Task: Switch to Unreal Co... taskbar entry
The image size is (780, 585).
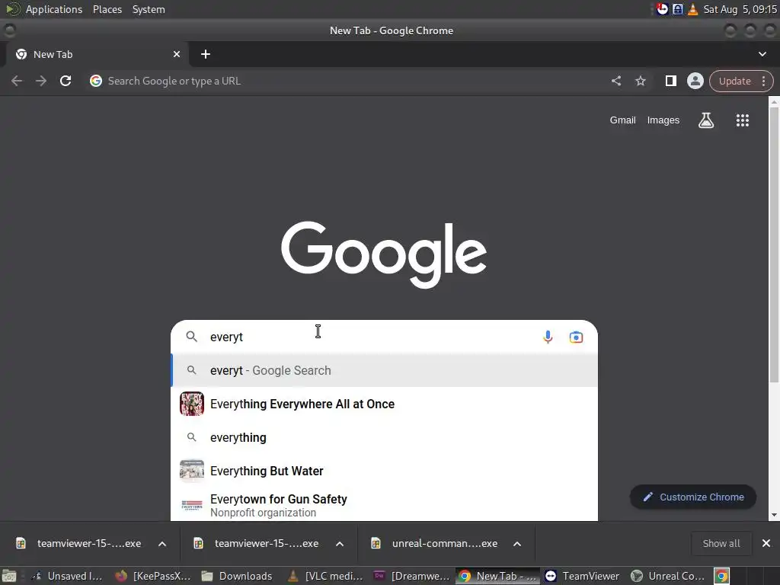Action: click(x=669, y=576)
